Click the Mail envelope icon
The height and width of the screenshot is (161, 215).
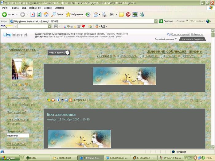[x=96, y=14]
